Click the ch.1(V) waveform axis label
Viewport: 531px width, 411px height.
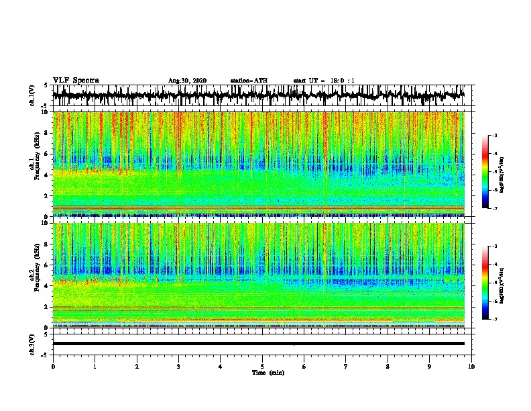point(32,95)
